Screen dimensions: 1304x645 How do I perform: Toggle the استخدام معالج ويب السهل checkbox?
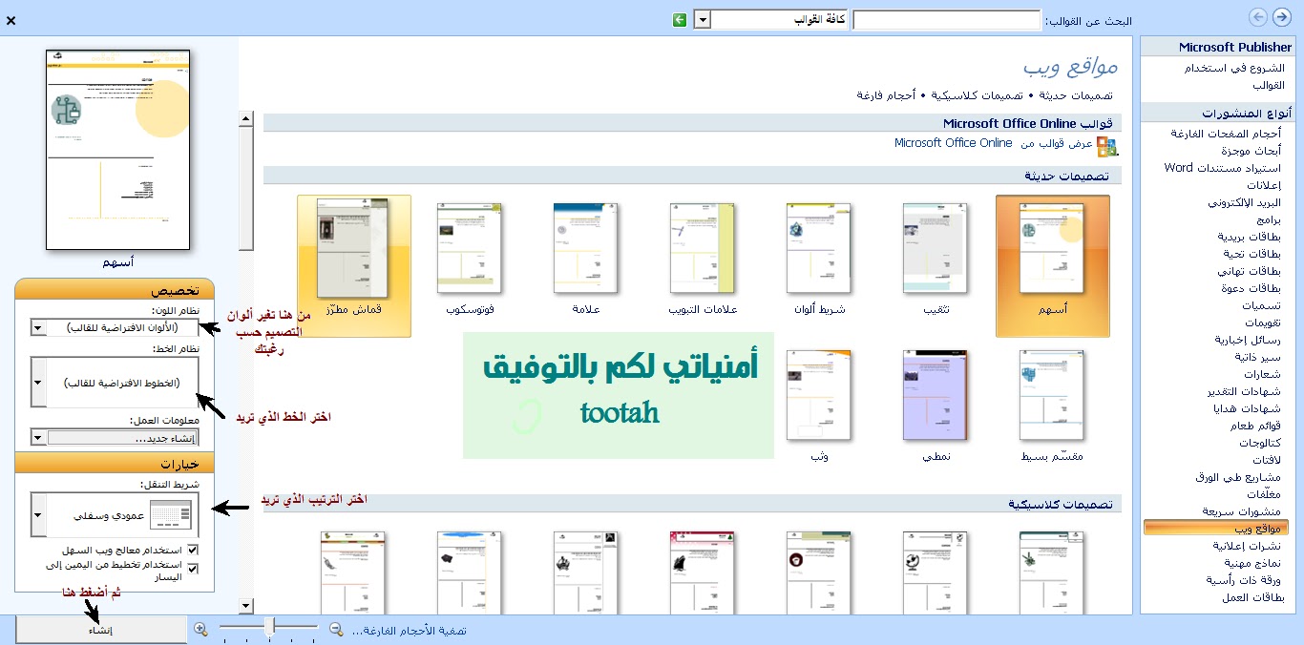pyautogui.click(x=193, y=550)
